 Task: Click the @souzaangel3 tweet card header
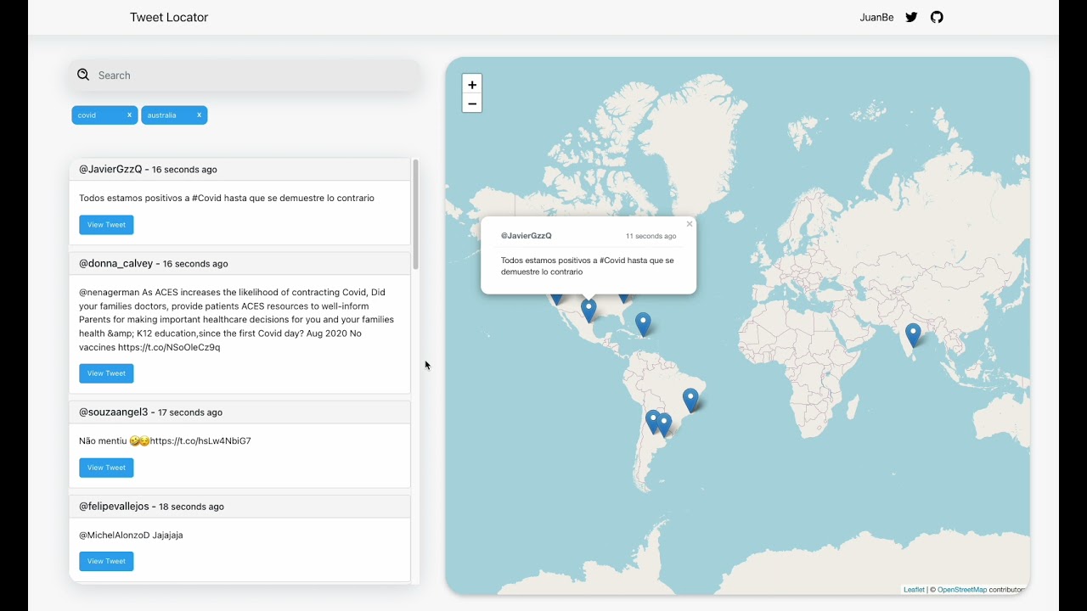[x=239, y=412]
